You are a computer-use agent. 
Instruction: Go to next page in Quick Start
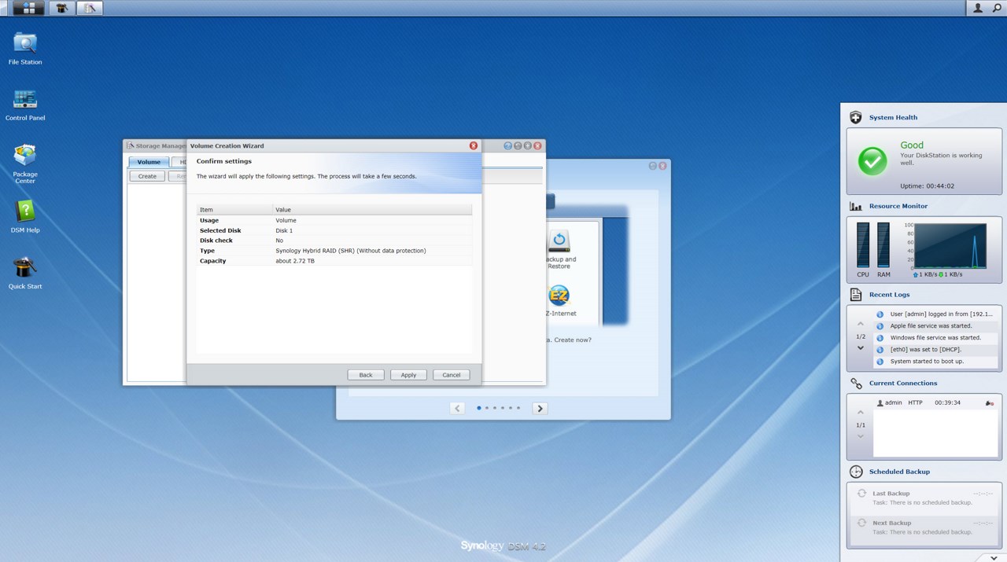[x=540, y=408]
